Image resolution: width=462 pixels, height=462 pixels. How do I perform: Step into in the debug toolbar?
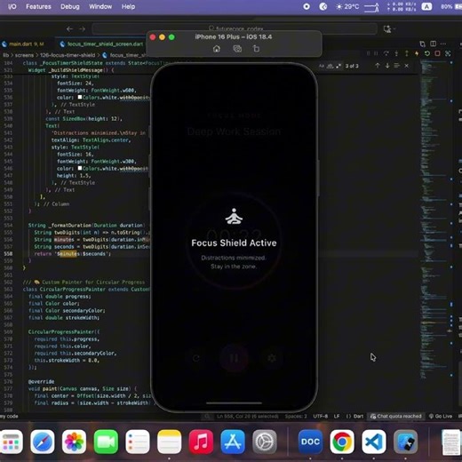tap(396, 53)
